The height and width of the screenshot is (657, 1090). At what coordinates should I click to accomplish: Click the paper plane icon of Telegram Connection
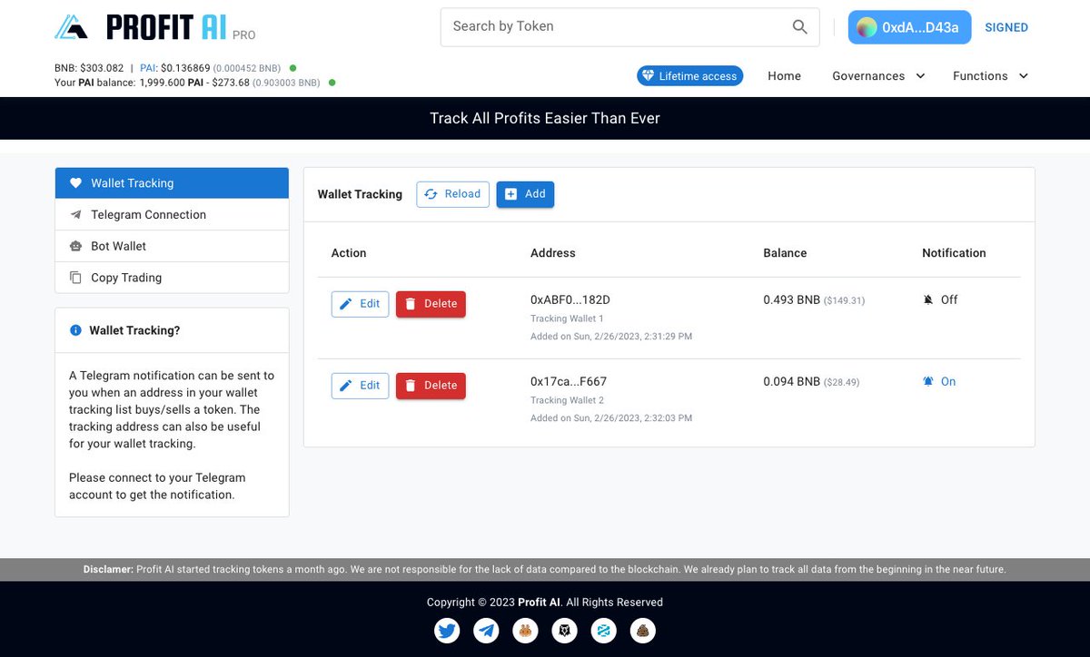tap(75, 214)
